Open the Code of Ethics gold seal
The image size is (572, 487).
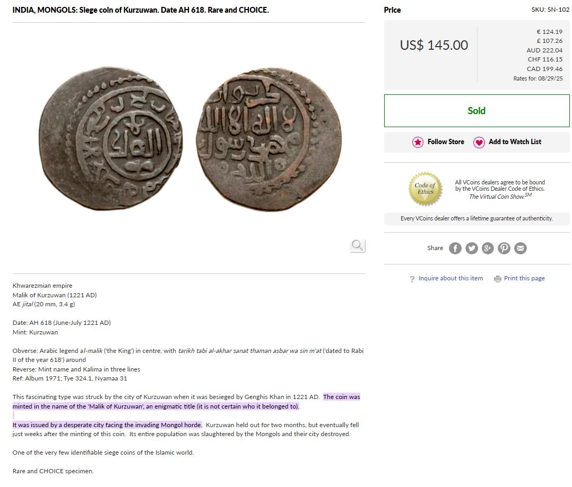(x=425, y=189)
